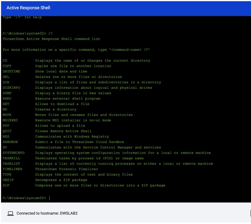Click the CD command name
The width and height of the screenshot is (251, 224).
pos(5,61)
